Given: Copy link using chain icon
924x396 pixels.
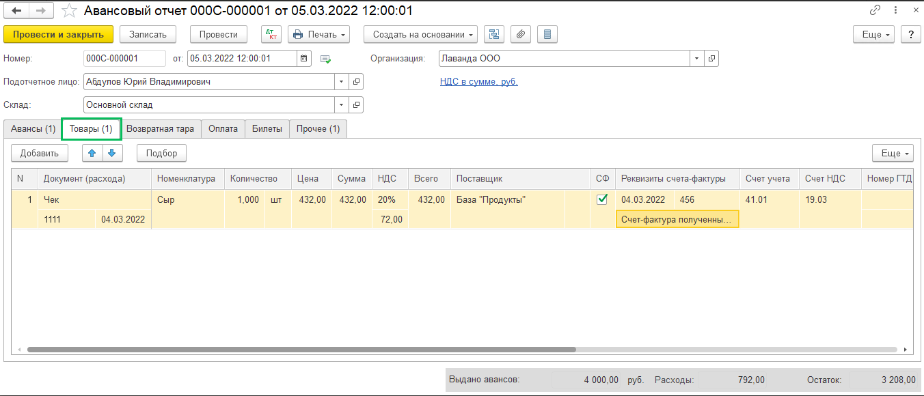Looking at the screenshot, I should coord(875,11).
